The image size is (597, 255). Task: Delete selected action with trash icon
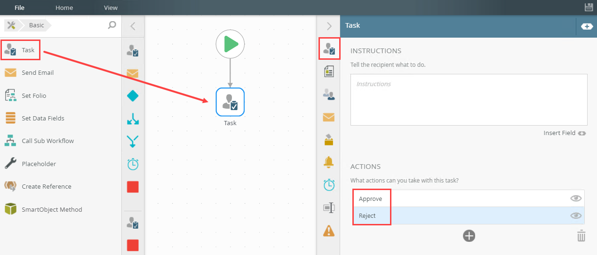pos(581,236)
